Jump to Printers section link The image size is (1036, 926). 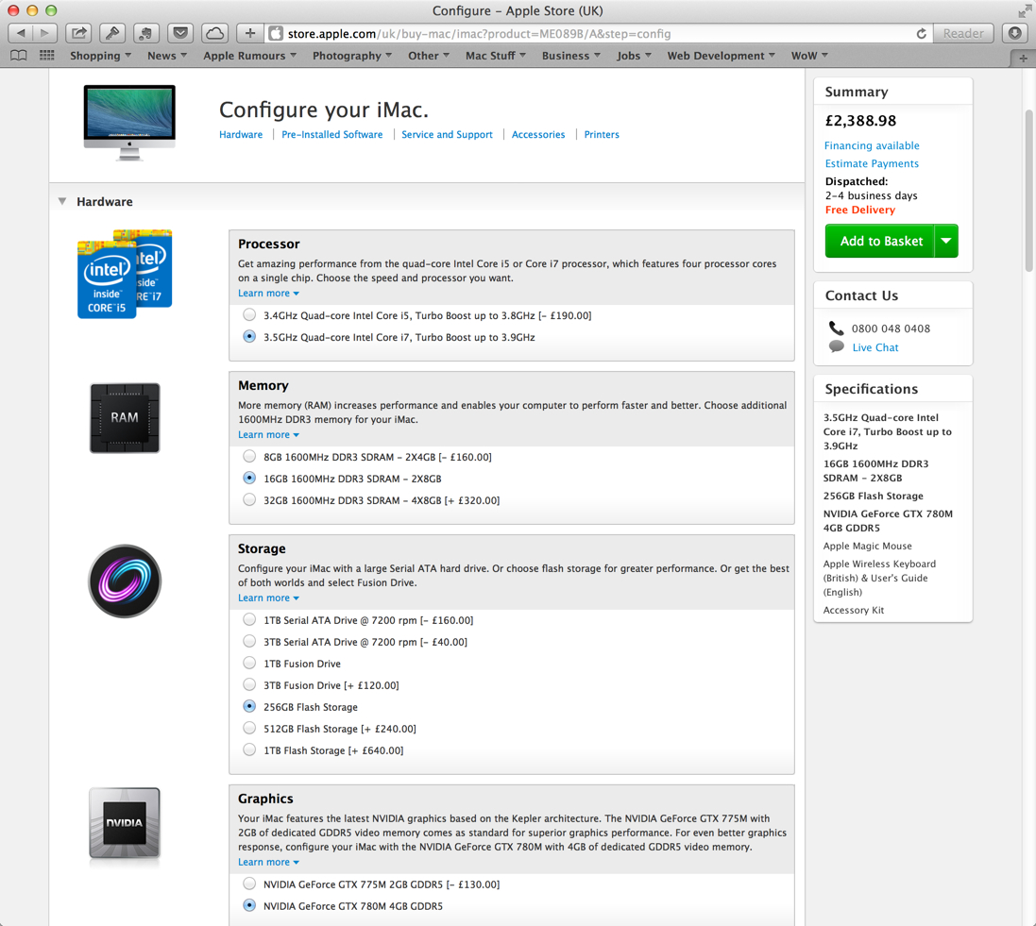pyautogui.click(x=602, y=134)
